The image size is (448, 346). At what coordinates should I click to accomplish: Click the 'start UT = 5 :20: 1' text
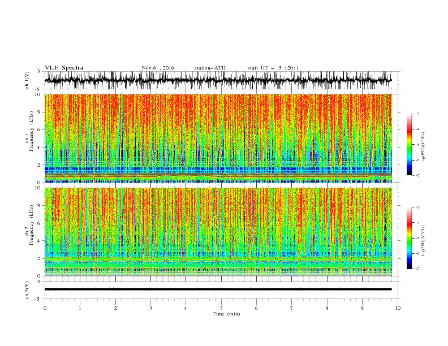click(x=273, y=68)
